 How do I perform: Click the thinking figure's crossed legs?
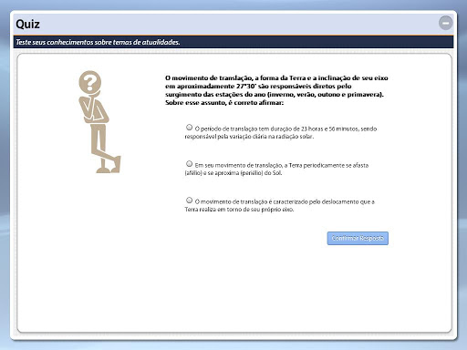coord(105,149)
